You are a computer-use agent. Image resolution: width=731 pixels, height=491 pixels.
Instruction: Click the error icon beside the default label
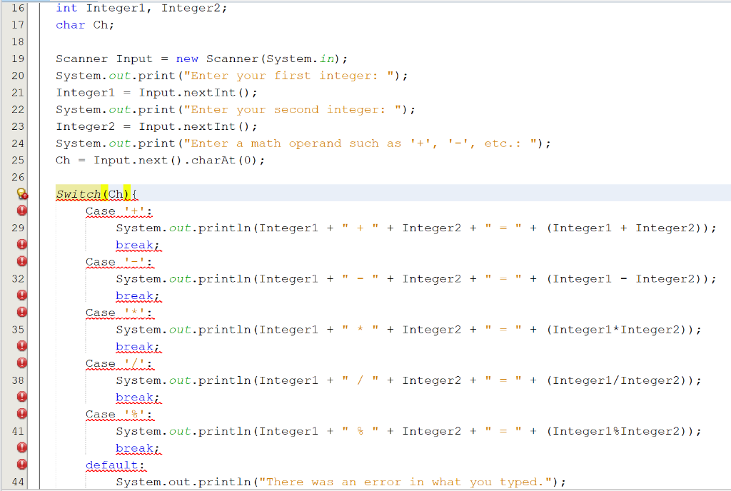coord(21,465)
